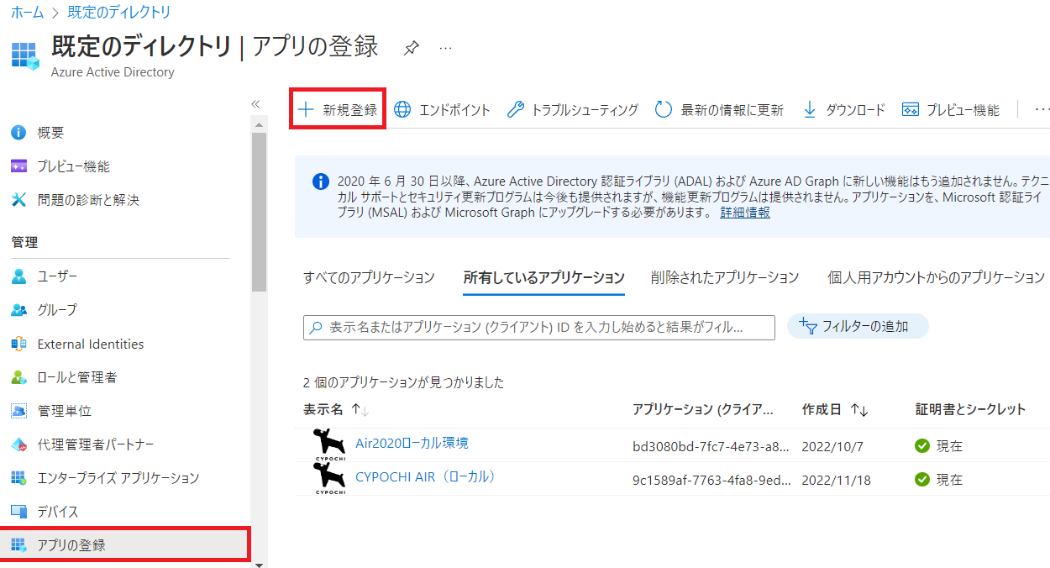Click the 管理単位 icon
This screenshot has width=1050, height=568.
(18, 411)
